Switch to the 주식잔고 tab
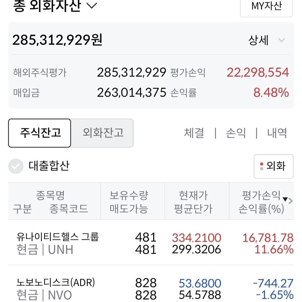302x302 pixels. click(x=40, y=133)
